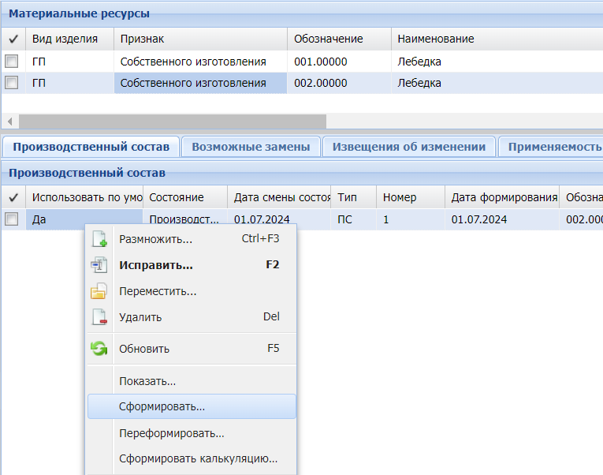
Task: Choose Показать... from the context menu
Action: click(147, 381)
